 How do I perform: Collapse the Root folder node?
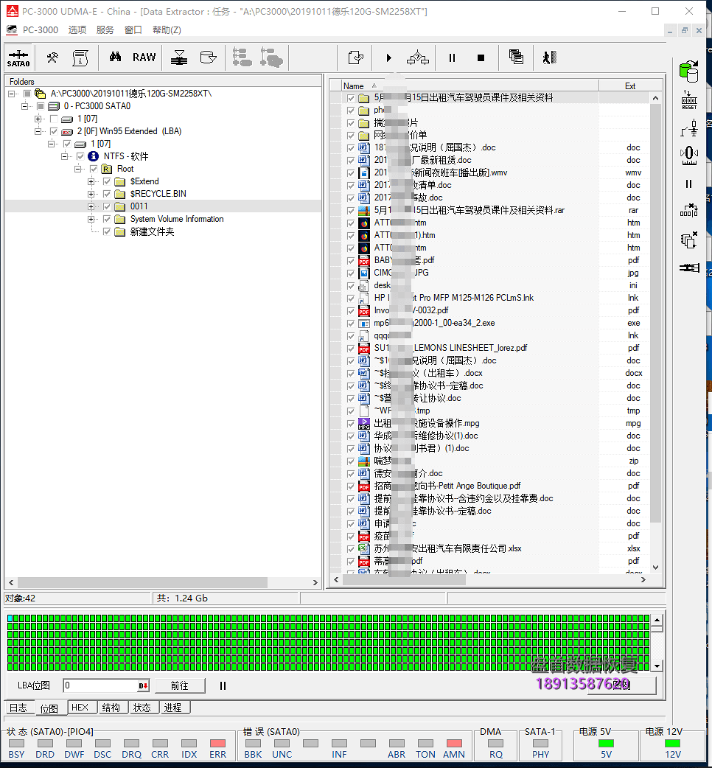click(x=77, y=169)
